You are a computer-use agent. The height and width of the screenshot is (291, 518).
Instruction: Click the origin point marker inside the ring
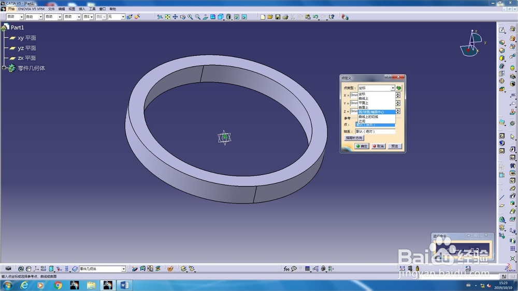pyautogui.click(x=224, y=137)
